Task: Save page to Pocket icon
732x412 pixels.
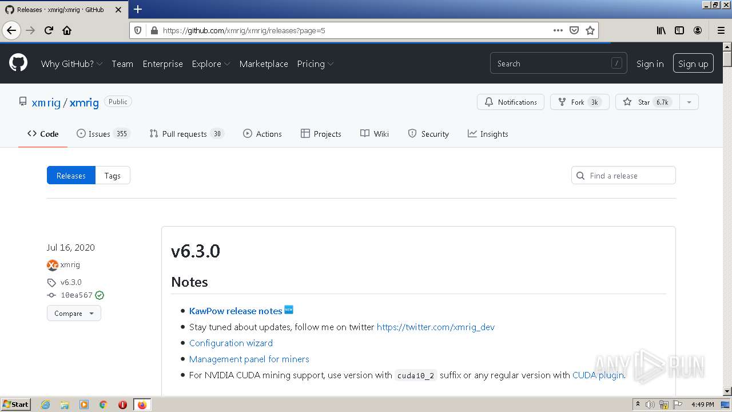Action: (x=574, y=30)
